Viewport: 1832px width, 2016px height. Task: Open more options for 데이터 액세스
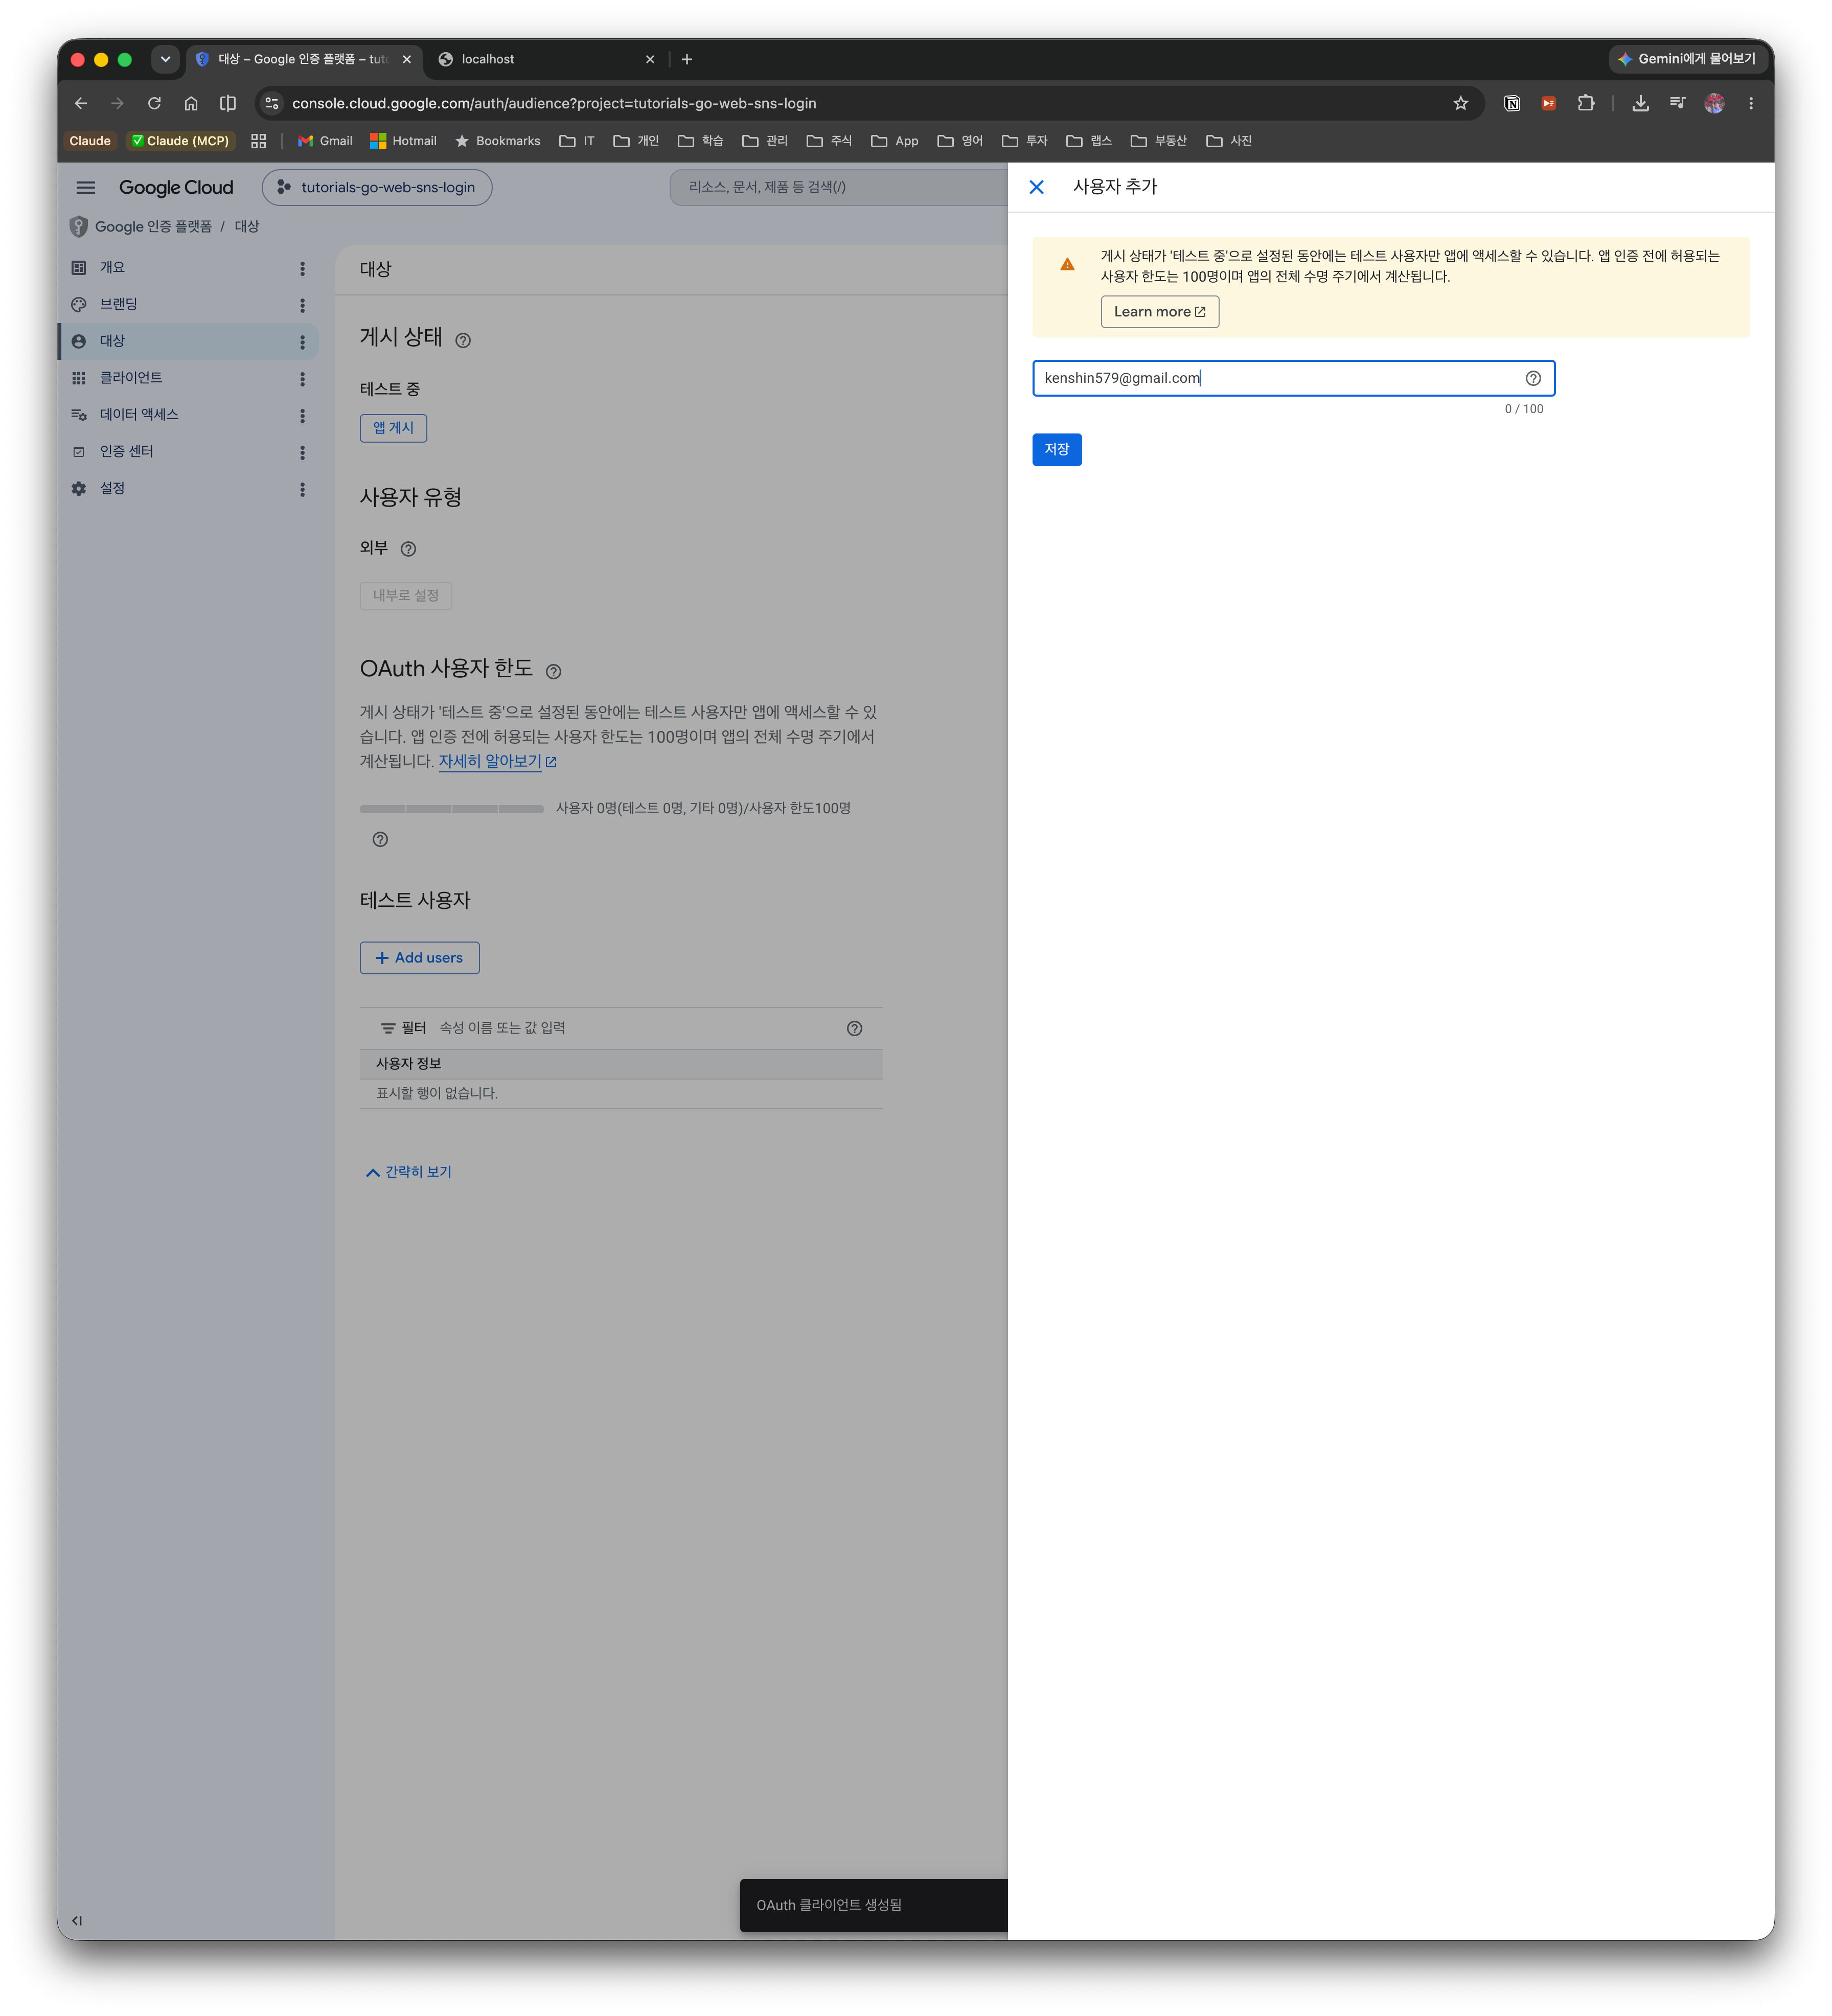point(302,416)
